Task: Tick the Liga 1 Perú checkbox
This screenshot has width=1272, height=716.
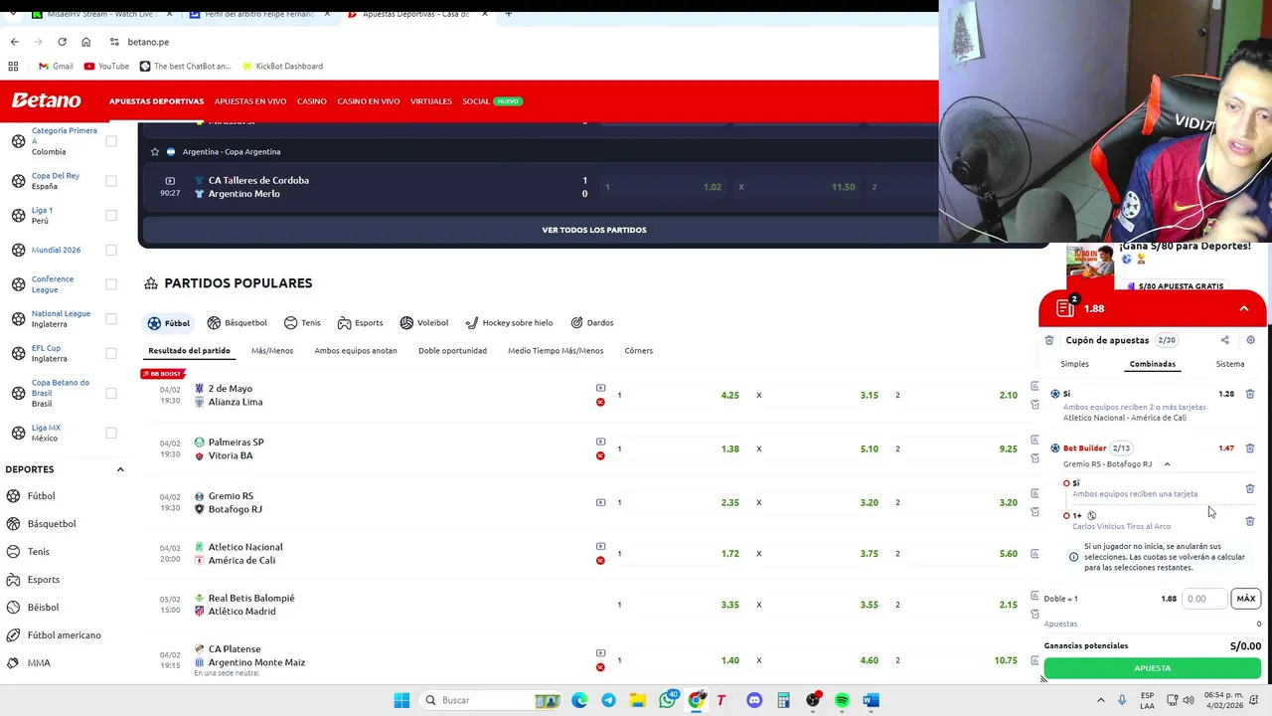Action: (x=111, y=215)
